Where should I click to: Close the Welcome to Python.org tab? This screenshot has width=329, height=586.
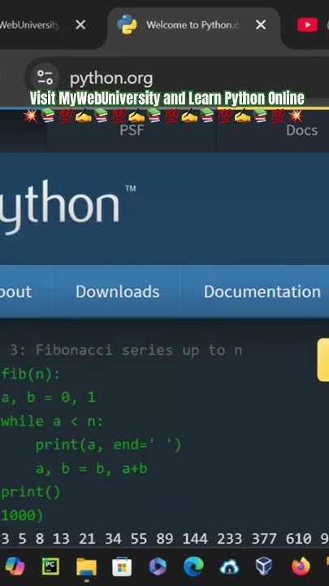click(261, 25)
